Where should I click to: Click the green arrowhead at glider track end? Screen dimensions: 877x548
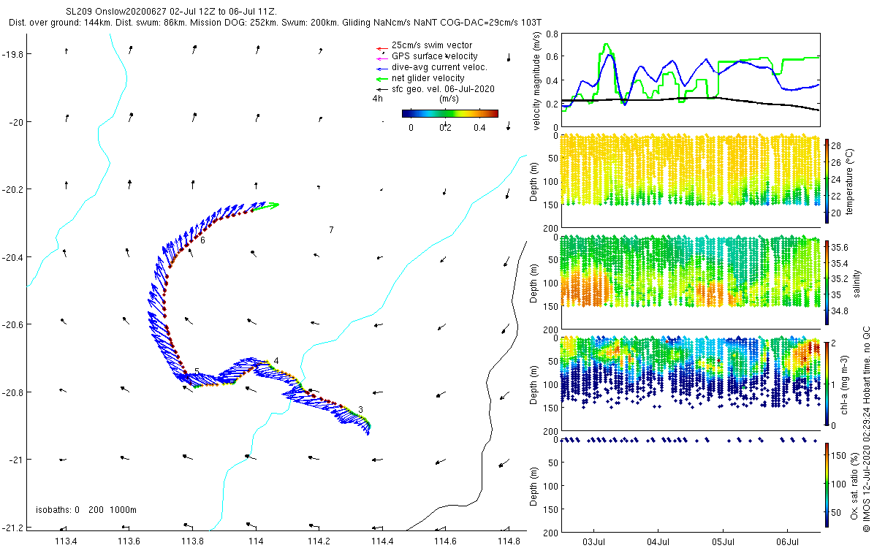coord(272,205)
